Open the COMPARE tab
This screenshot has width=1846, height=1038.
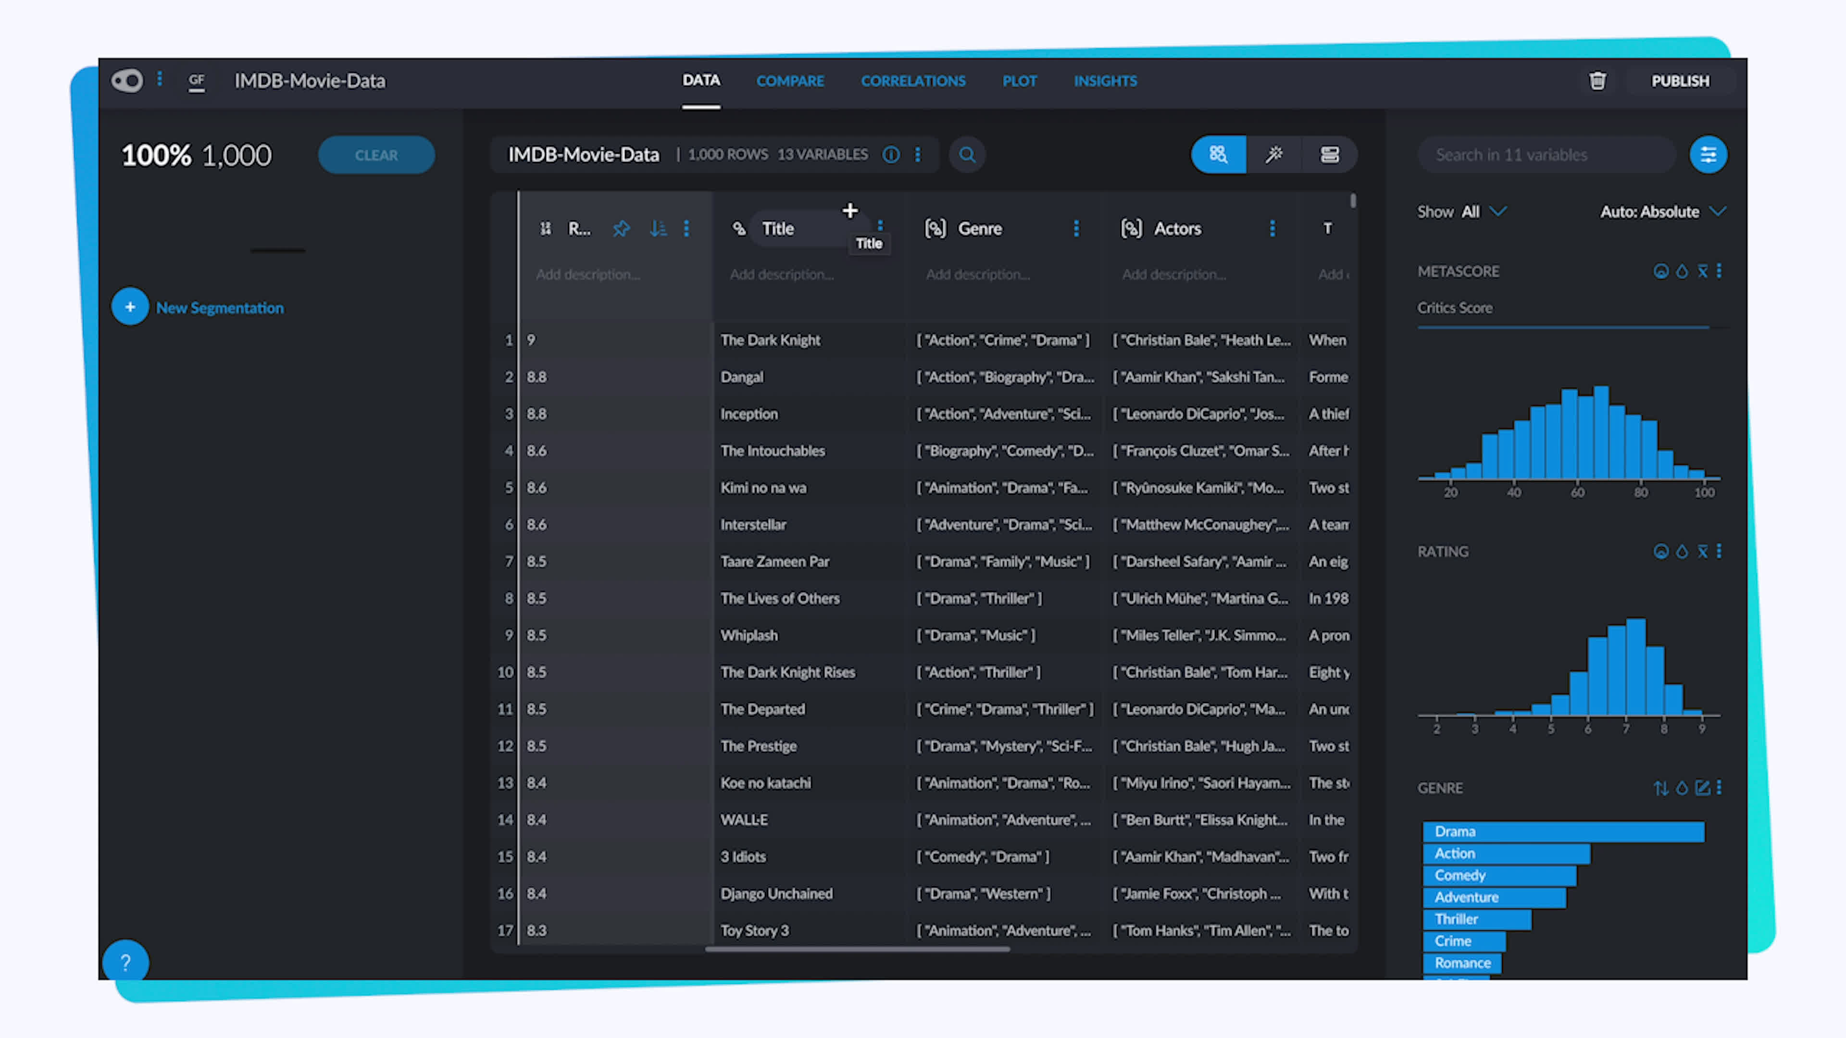tap(790, 81)
